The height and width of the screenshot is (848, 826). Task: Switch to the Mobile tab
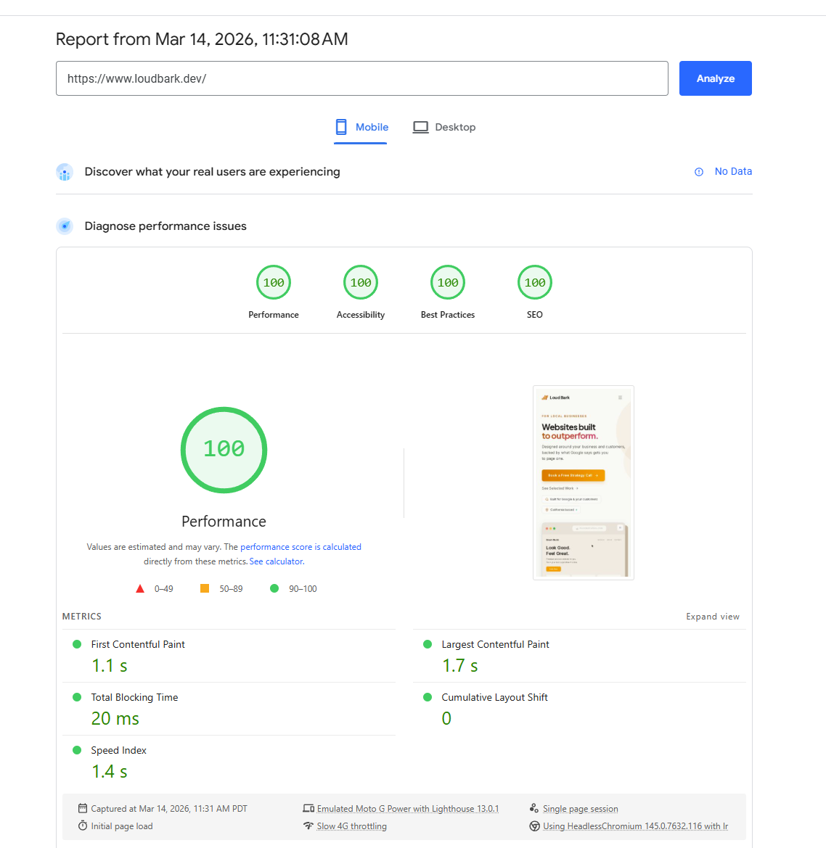361,127
